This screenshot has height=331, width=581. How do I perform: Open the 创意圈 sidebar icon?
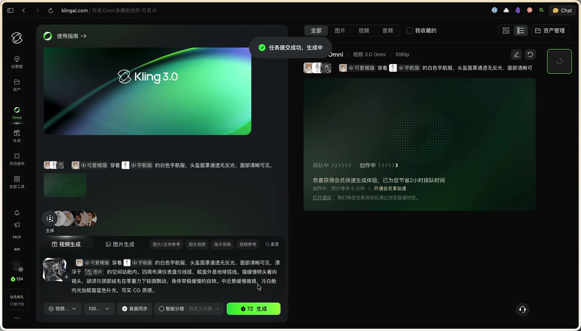click(x=17, y=62)
